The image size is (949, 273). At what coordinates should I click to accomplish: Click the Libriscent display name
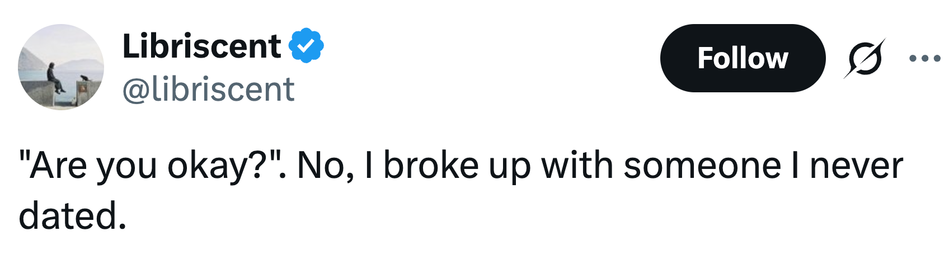(x=201, y=45)
